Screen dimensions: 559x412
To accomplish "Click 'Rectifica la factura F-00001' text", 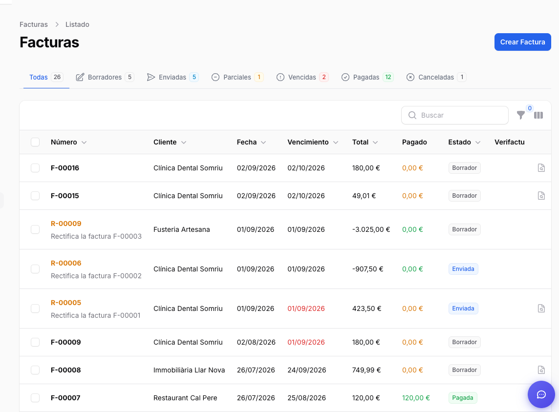I will pyautogui.click(x=96, y=315).
